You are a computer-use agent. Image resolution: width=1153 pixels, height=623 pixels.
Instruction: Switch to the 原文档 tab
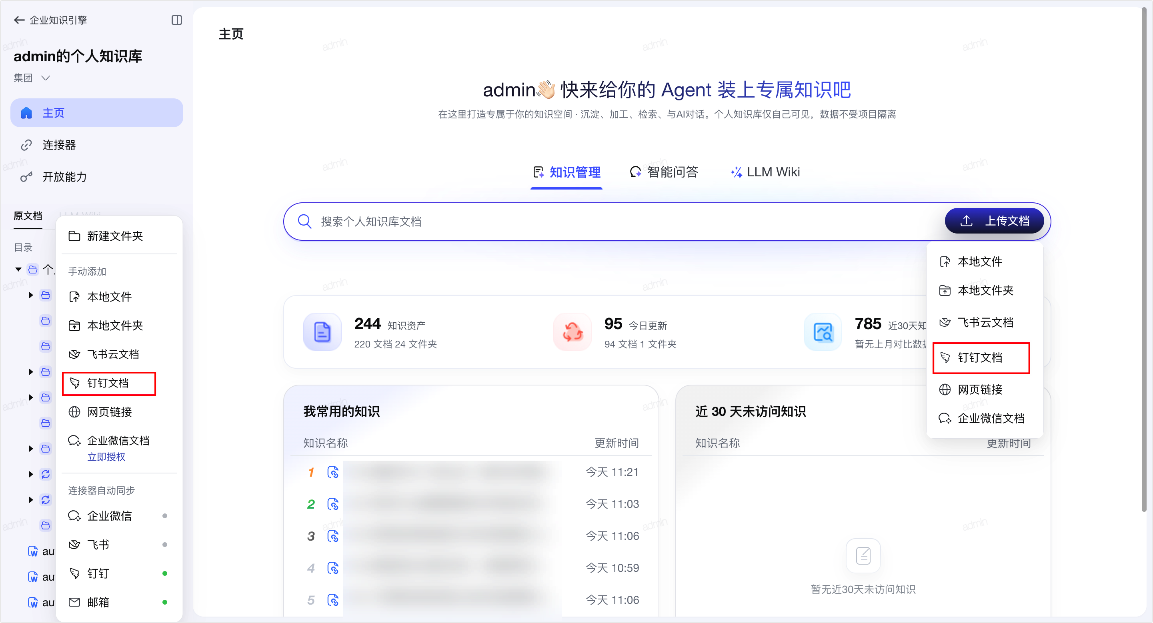click(28, 216)
